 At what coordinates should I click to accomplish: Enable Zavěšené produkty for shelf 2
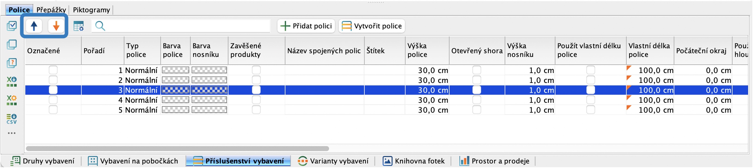pyautogui.click(x=256, y=80)
